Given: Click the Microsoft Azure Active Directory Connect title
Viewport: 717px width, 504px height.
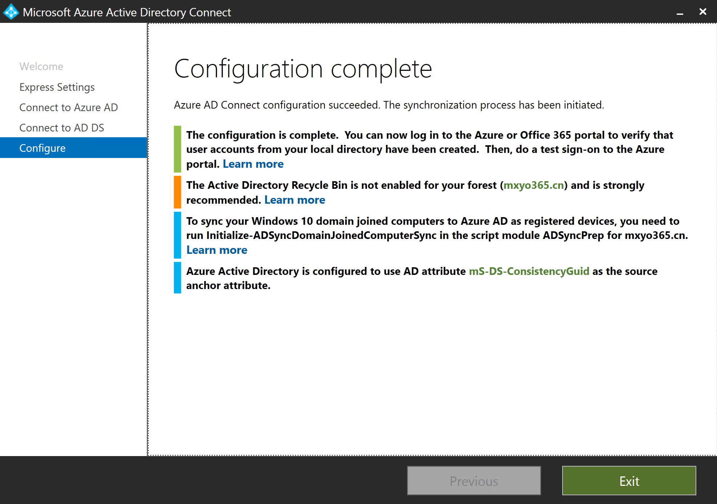Looking at the screenshot, I should 127,12.
